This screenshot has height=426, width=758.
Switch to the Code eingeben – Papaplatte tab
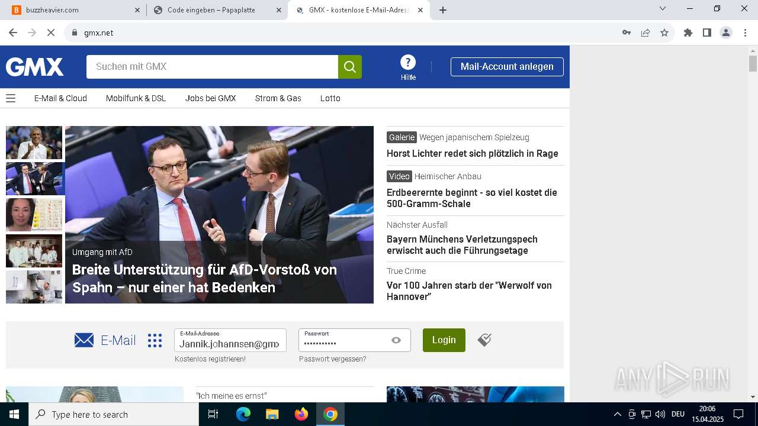(216, 10)
